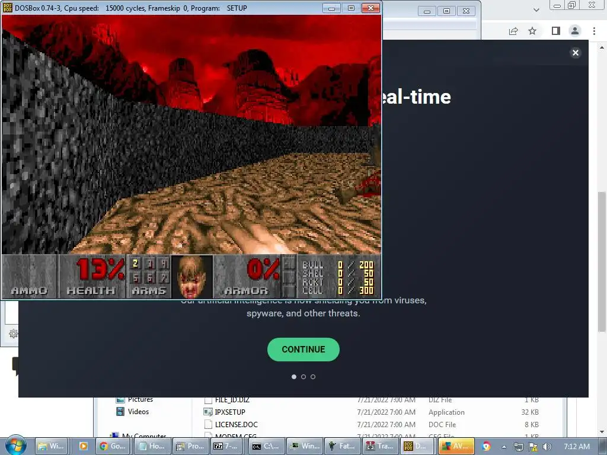Open the Chrome side panel icon
Viewport: 607px width, 455px height.
[556, 31]
